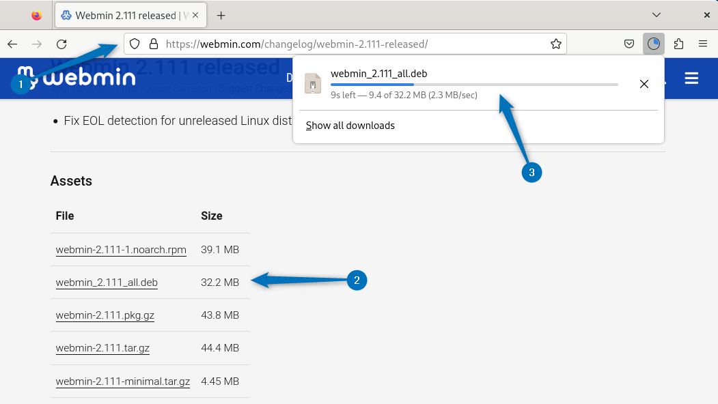The width and height of the screenshot is (718, 404).
Task: Show all downloads
Action: coord(350,125)
